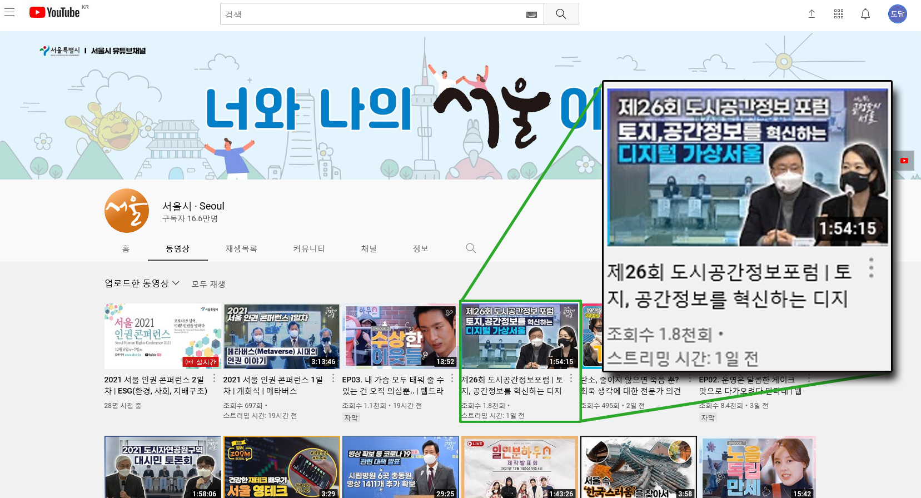Screen dimensions: 921x498
Task: Switch to the 홈 tab
Action: click(x=126, y=248)
